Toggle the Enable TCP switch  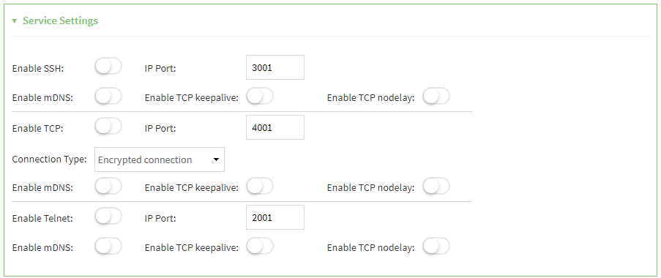coord(108,127)
